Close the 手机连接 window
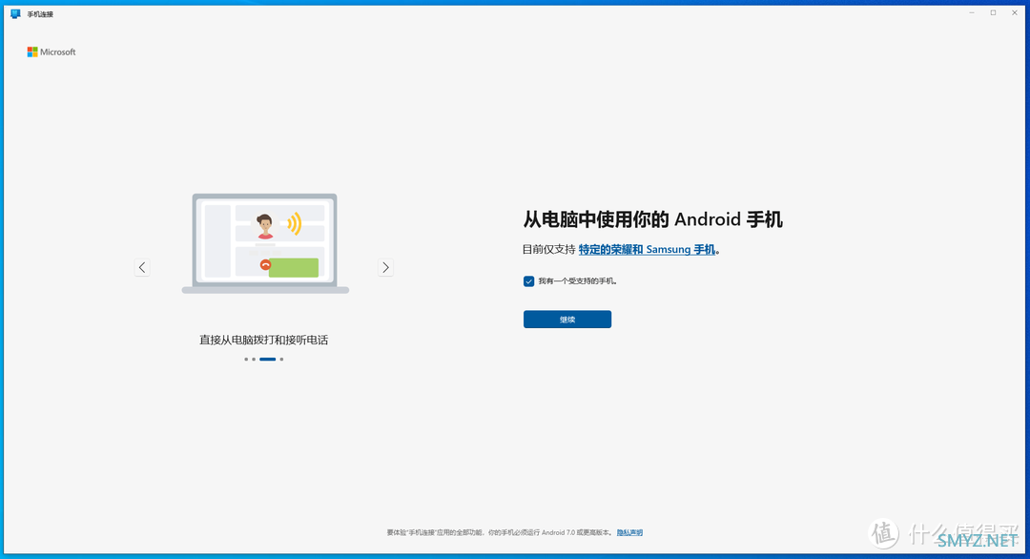The height and width of the screenshot is (559, 1030). tap(1014, 13)
